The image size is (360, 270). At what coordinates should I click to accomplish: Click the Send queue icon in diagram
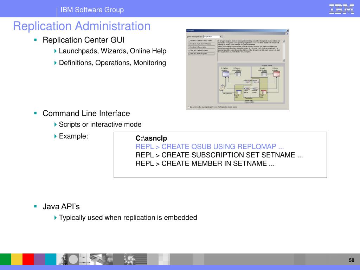click(x=247, y=89)
